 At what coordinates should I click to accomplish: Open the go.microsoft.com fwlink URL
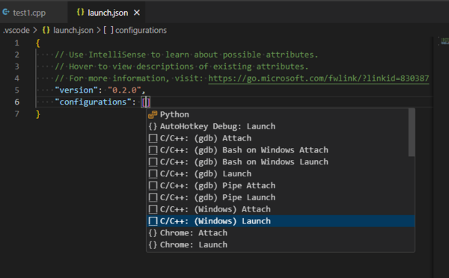319,78
